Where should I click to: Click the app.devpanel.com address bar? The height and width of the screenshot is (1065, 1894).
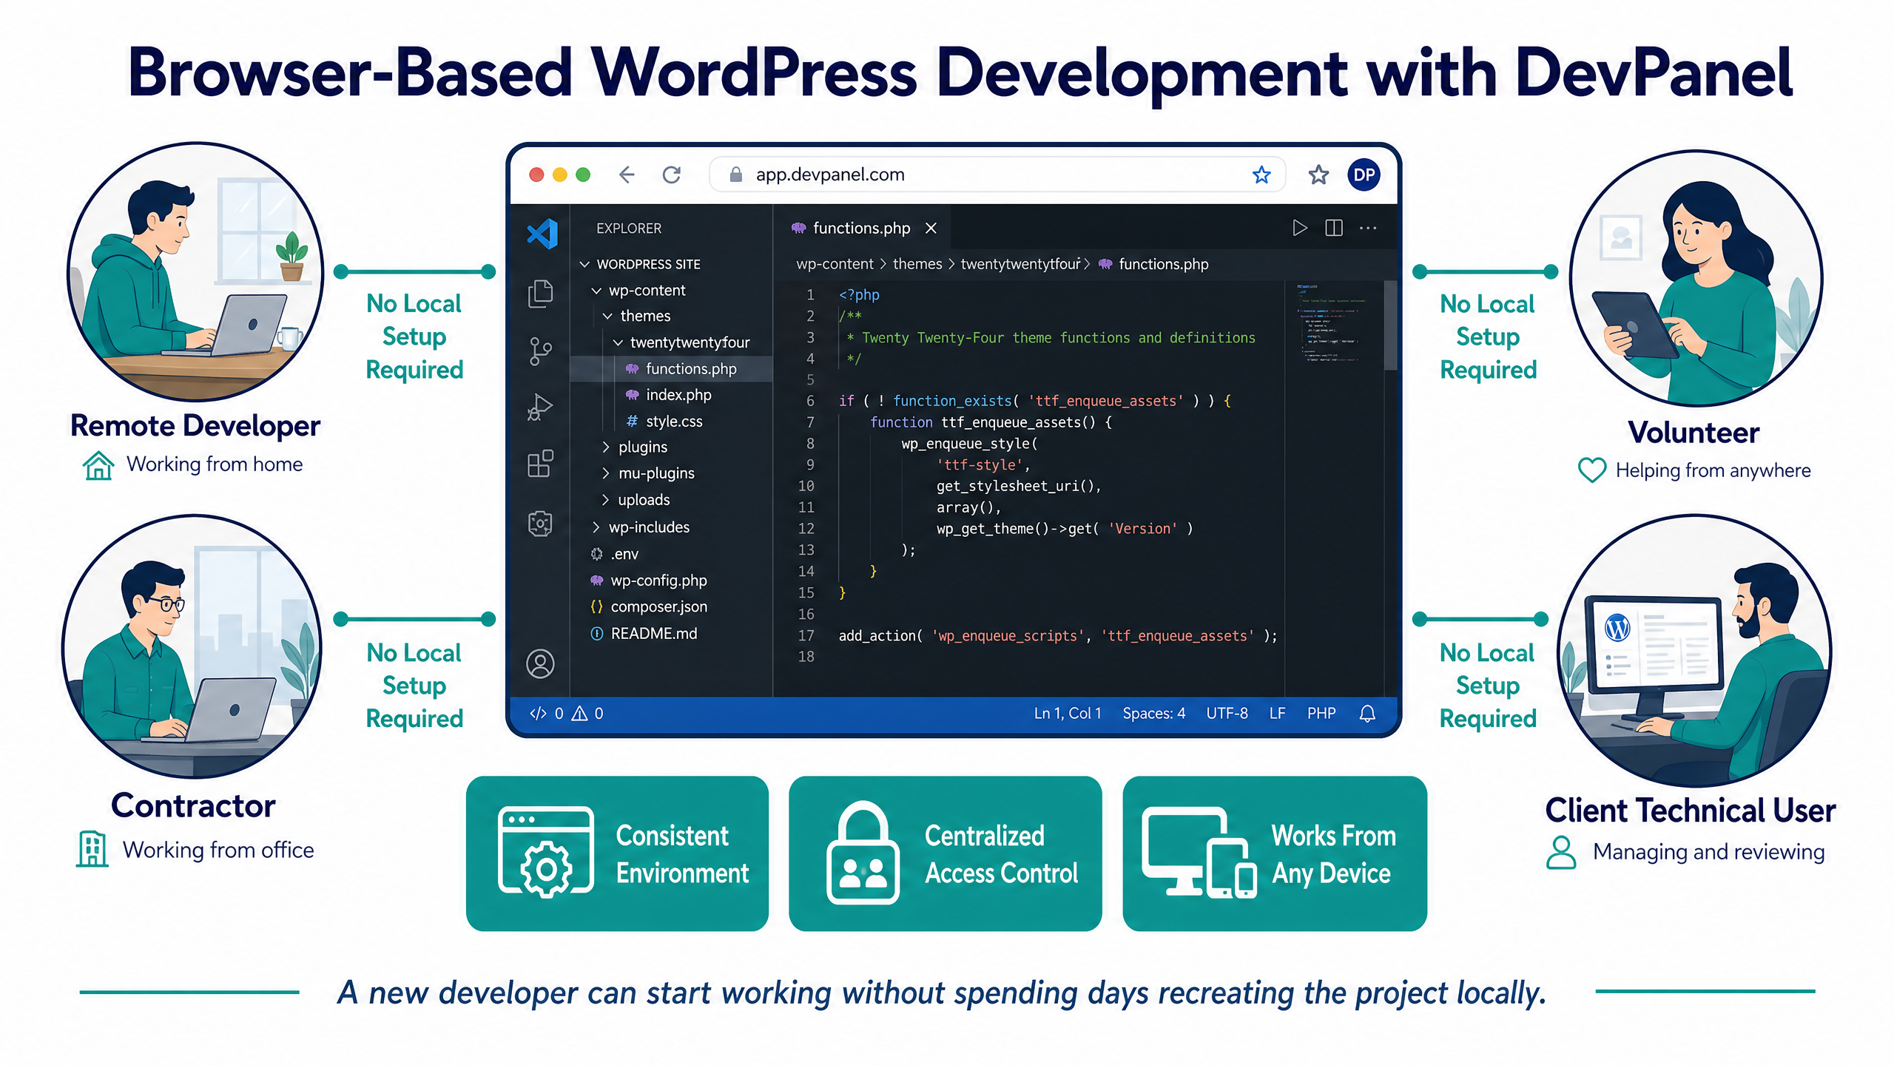pos(997,175)
